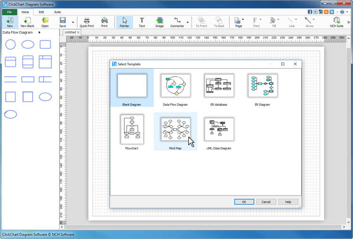
Task: Open the File menu
Action: (x=9, y=12)
